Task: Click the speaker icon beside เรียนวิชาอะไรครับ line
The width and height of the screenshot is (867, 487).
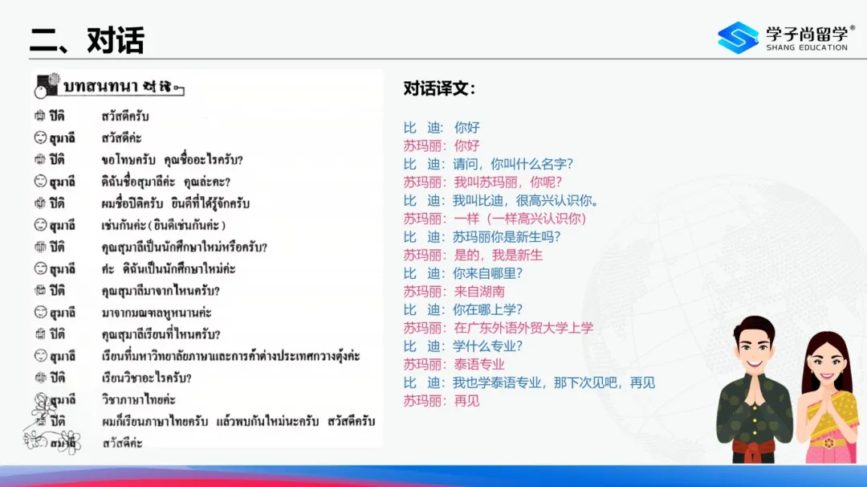Action: coord(40,378)
